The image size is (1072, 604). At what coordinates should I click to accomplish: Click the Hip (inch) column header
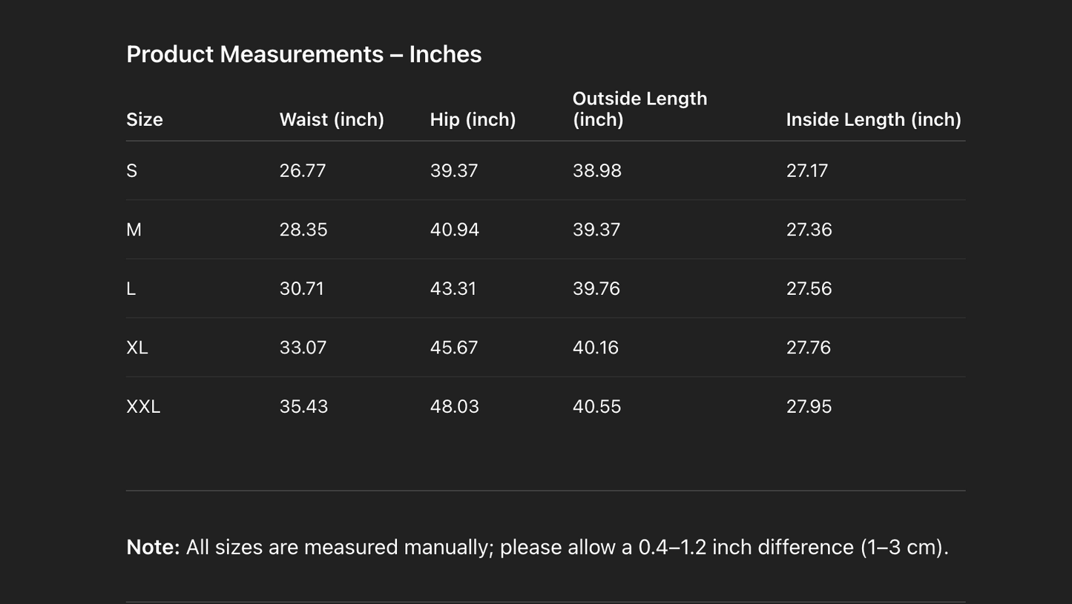pyautogui.click(x=473, y=119)
